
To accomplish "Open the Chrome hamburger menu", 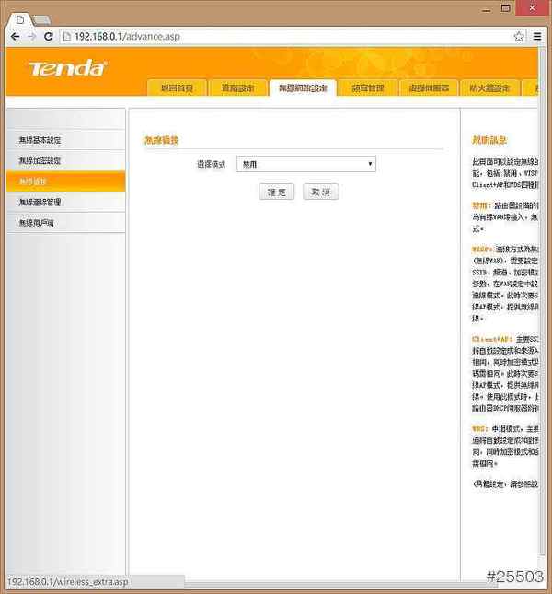I will point(537,36).
